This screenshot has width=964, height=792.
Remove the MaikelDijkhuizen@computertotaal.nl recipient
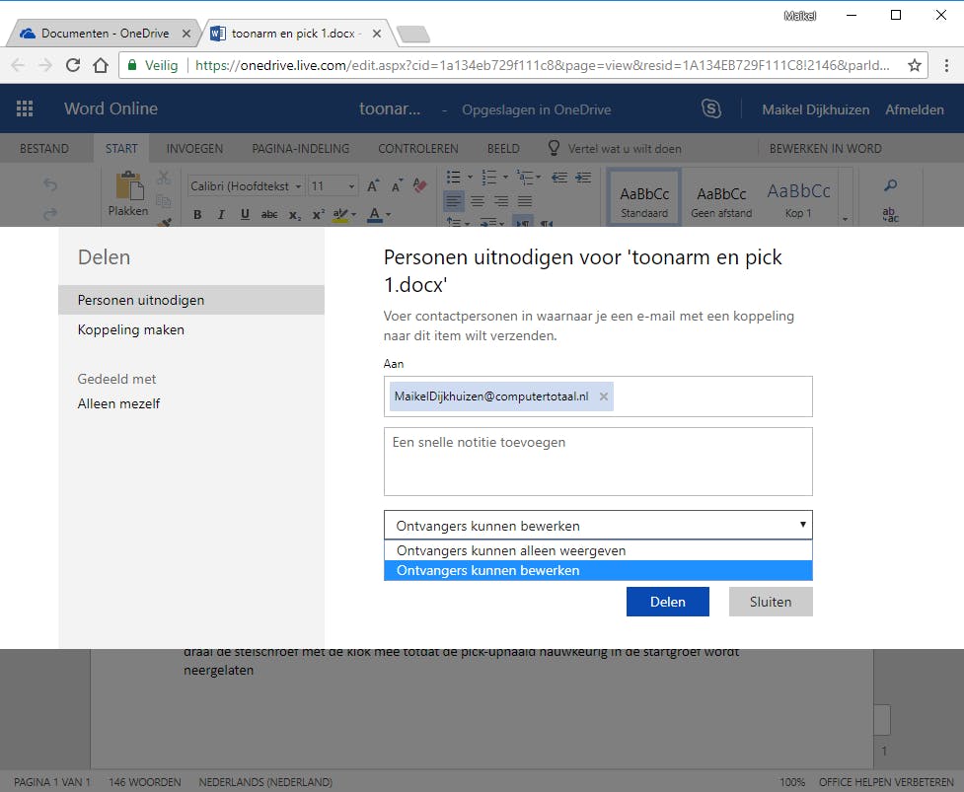pos(604,396)
